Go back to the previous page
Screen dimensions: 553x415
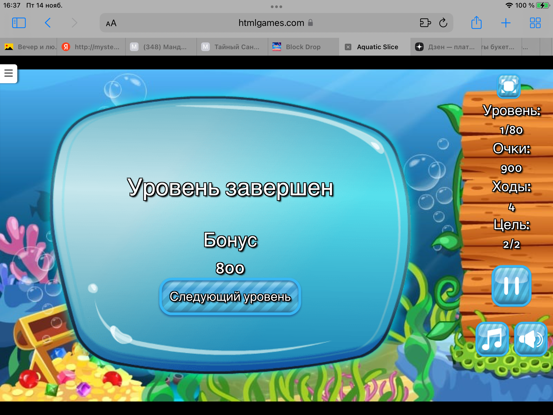(48, 23)
